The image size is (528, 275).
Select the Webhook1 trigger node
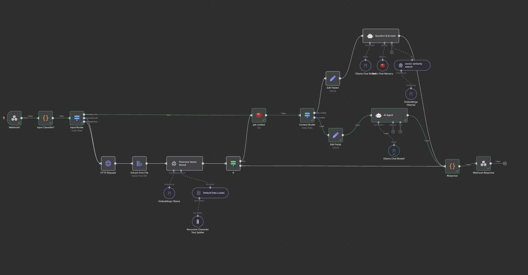[14, 118]
